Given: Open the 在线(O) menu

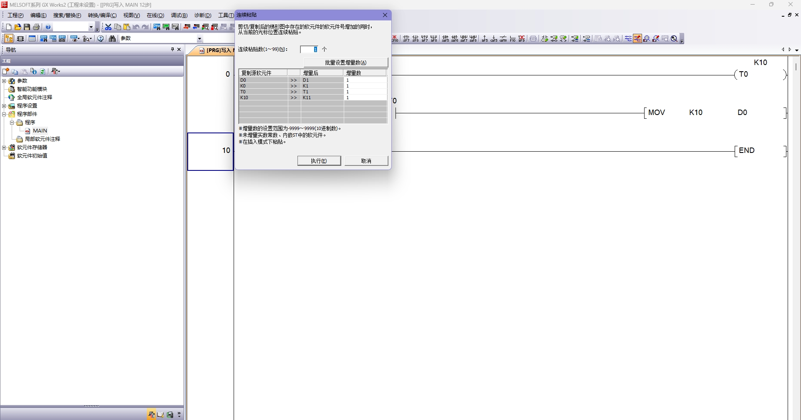Looking at the screenshot, I should [155, 15].
